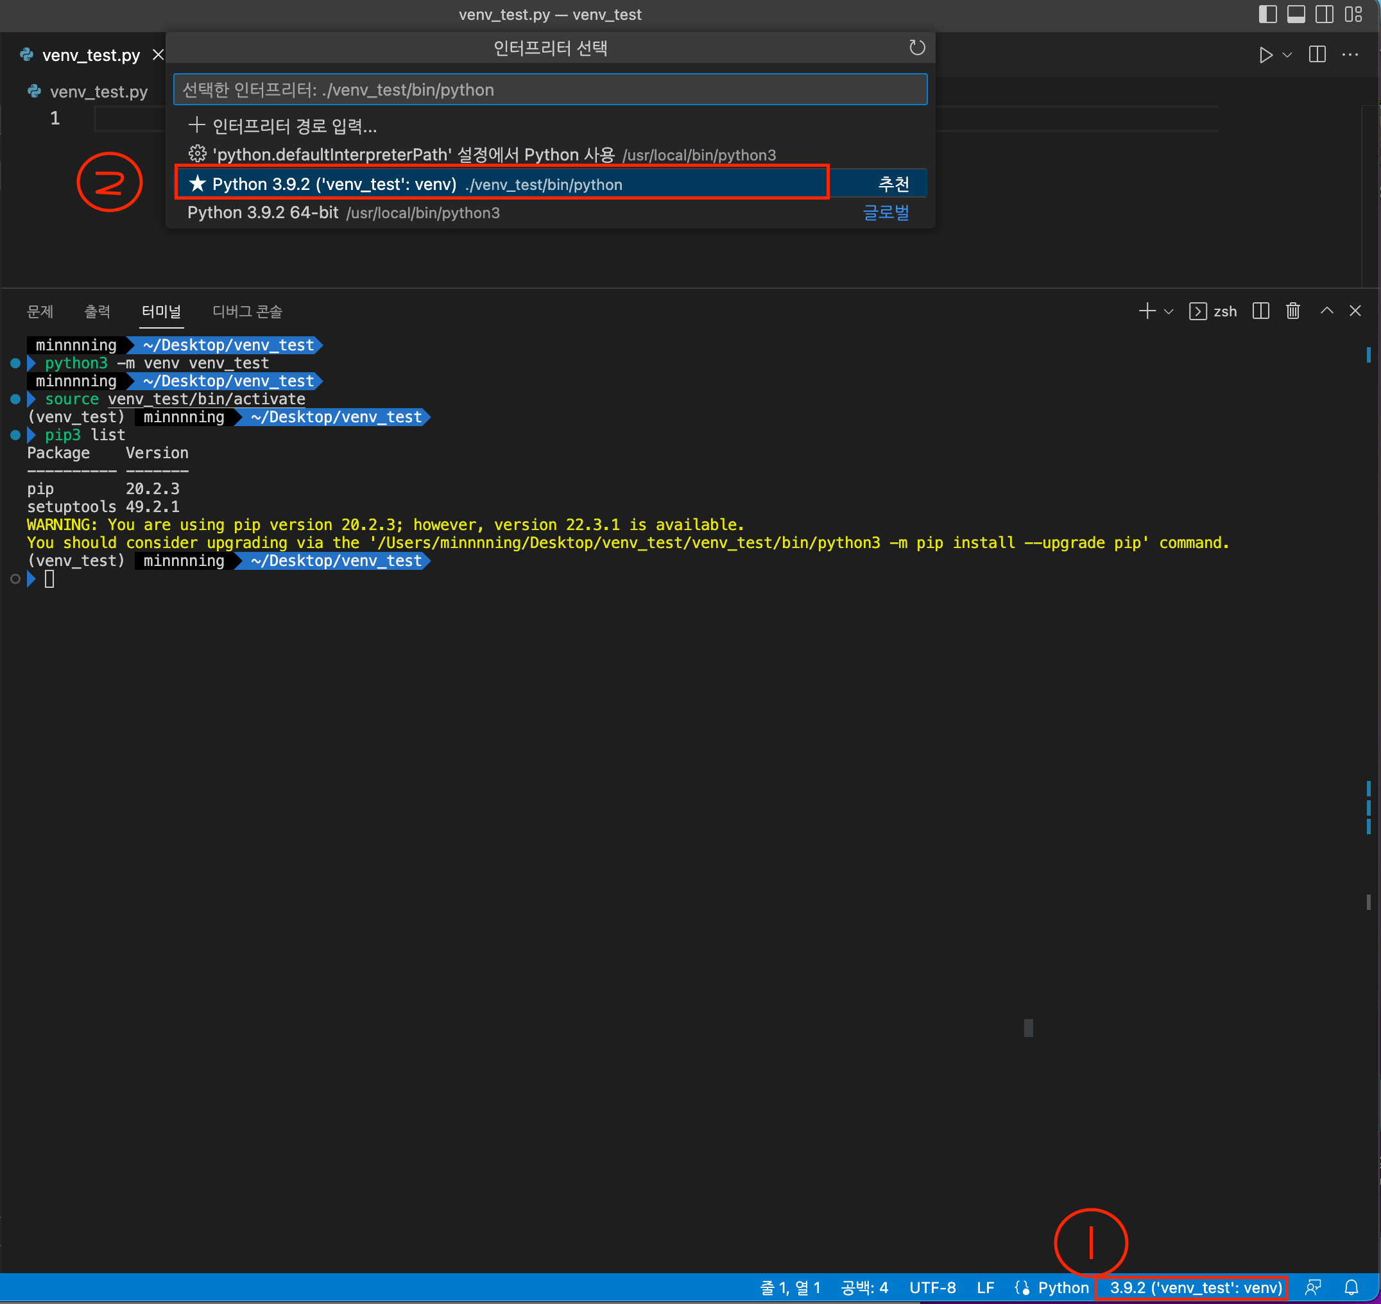This screenshot has height=1304, width=1381.
Task: Choose 인터프리터 경로 입력 option
Action: (x=294, y=126)
